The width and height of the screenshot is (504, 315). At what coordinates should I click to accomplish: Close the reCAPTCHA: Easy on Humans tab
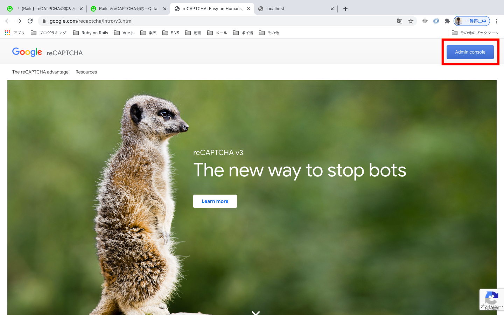248,9
